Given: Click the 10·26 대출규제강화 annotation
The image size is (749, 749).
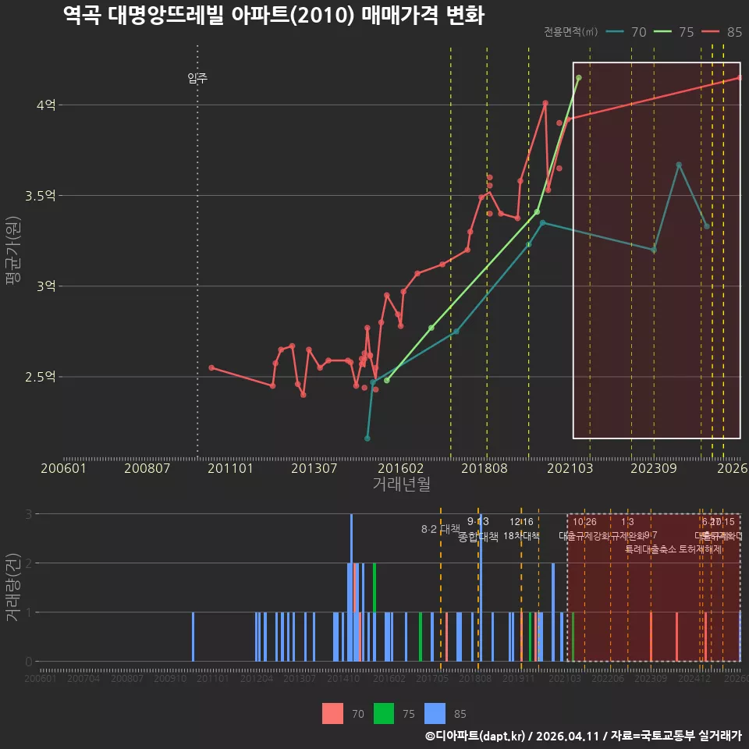Looking at the screenshot, I should (x=584, y=529).
